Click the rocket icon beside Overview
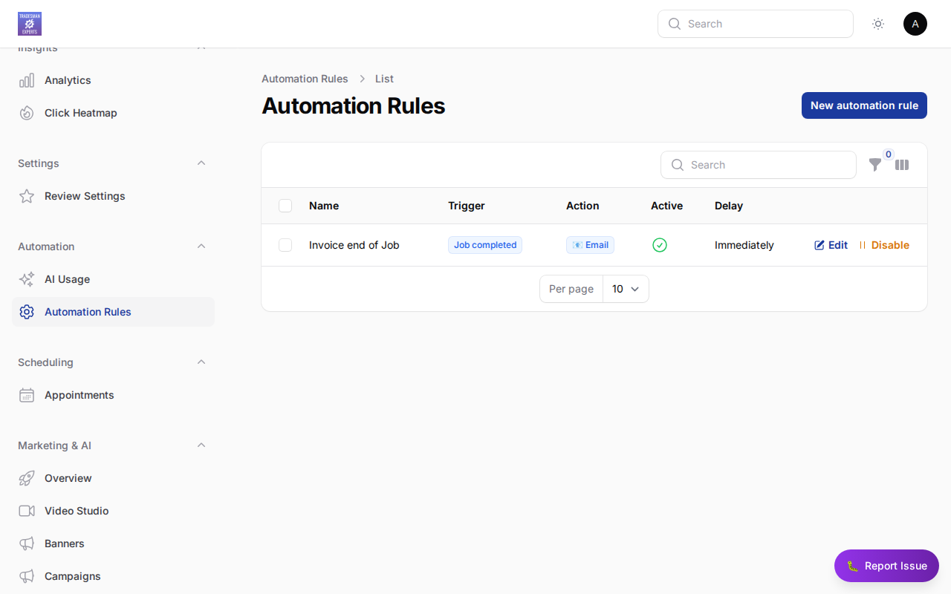951x594 pixels. point(27,478)
